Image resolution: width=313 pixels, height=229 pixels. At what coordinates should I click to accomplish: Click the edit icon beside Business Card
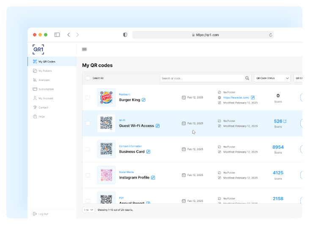tap(148, 152)
